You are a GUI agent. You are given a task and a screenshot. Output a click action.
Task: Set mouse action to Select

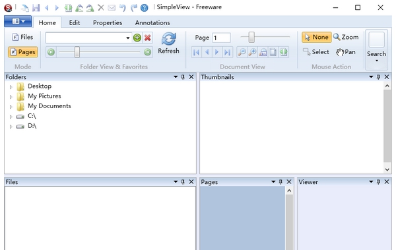click(x=316, y=52)
